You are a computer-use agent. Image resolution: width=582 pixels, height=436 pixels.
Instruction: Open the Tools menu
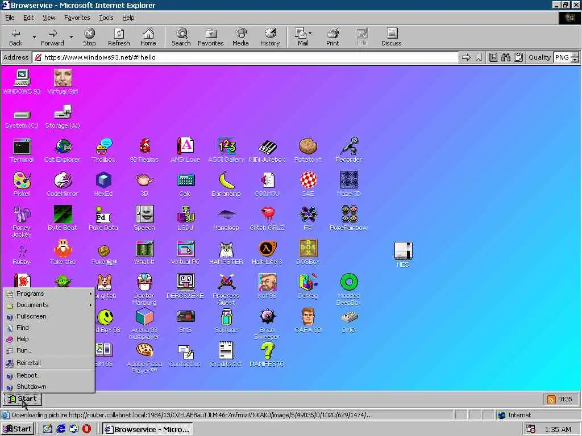(106, 18)
